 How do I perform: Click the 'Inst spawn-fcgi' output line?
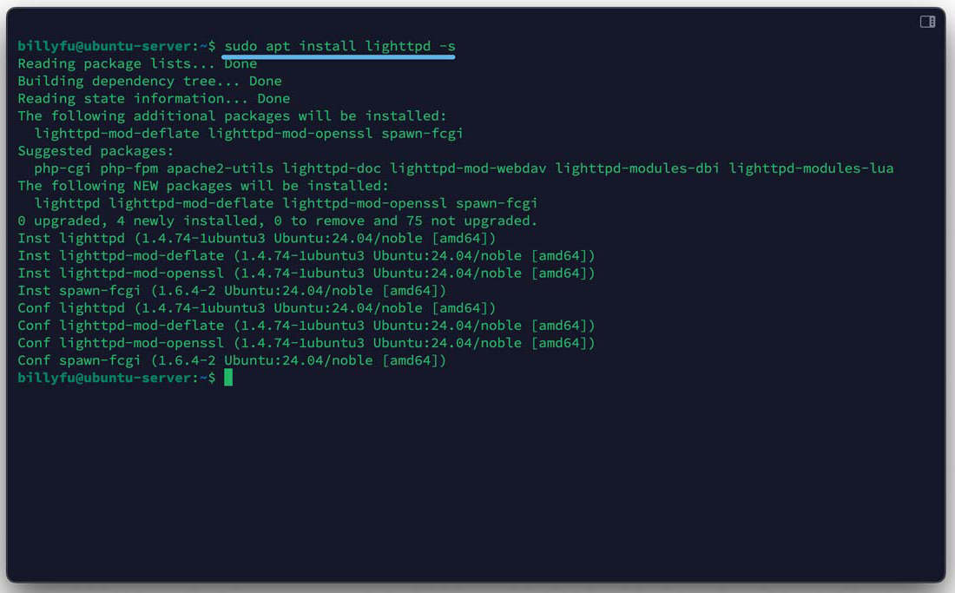[x=232, y=290]
